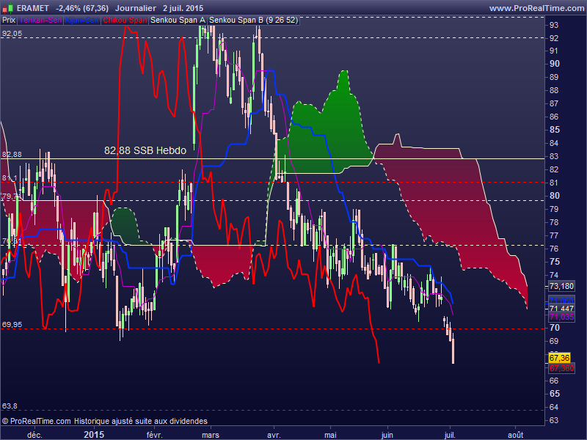This screenshot has height=440, width=587.
Task: Select the 63 tick on the price axis
Action: tap(554, 420)
